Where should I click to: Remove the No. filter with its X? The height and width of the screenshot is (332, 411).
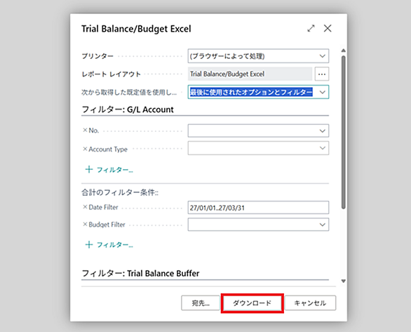tap(85, 130)
